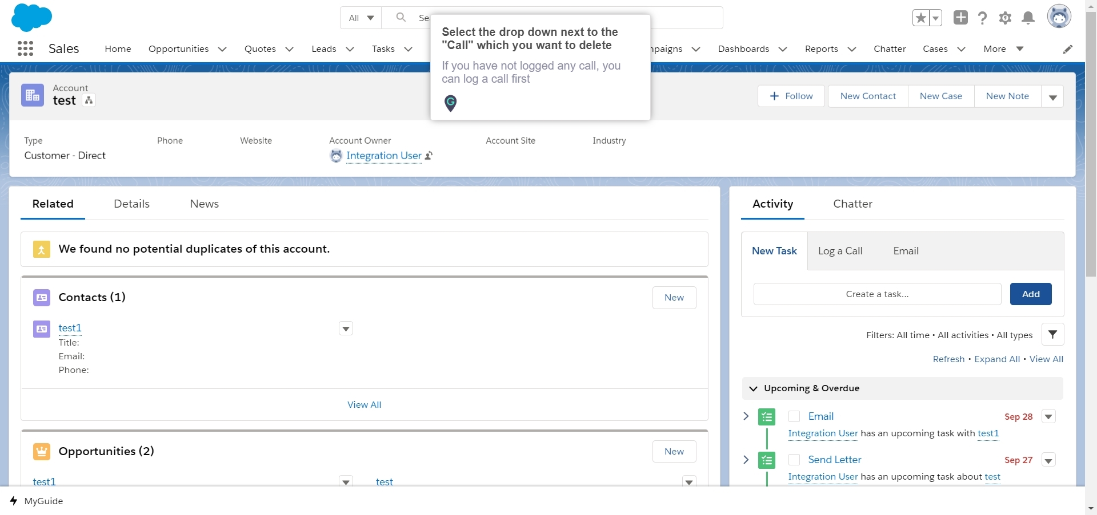The width and height of the screenshot is (1097, 515).
Task: Click the duplicates merge icon
Action: click(x=41, y=249)
